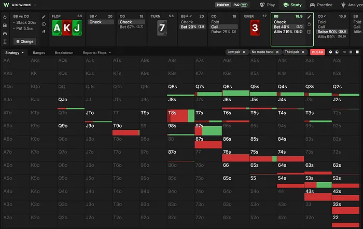
Task: Click the red CLEAR filters button
Action: 317,52
